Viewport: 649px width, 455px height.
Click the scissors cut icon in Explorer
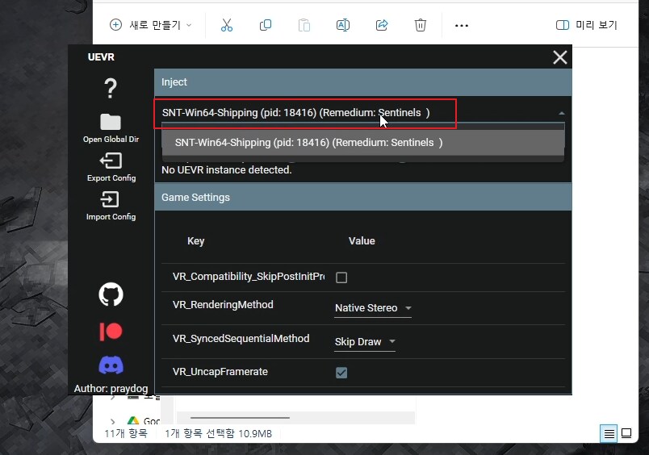226,25
